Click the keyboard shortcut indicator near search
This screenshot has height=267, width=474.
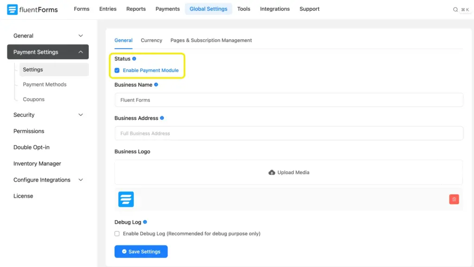pyautogui.click(x=465, y=9)
